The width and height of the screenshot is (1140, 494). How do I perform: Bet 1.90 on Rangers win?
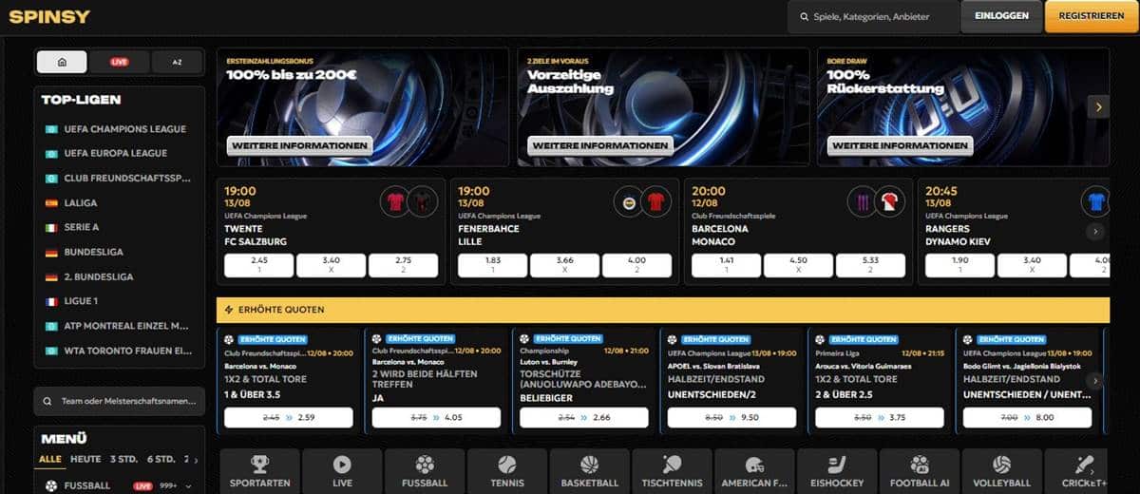click(x=959, y=265)
